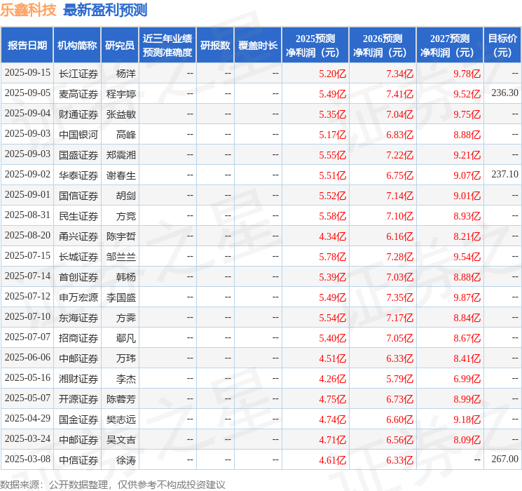Click 5.78亿 in 长城证券 row
The image size is (522, 491).
332,257
